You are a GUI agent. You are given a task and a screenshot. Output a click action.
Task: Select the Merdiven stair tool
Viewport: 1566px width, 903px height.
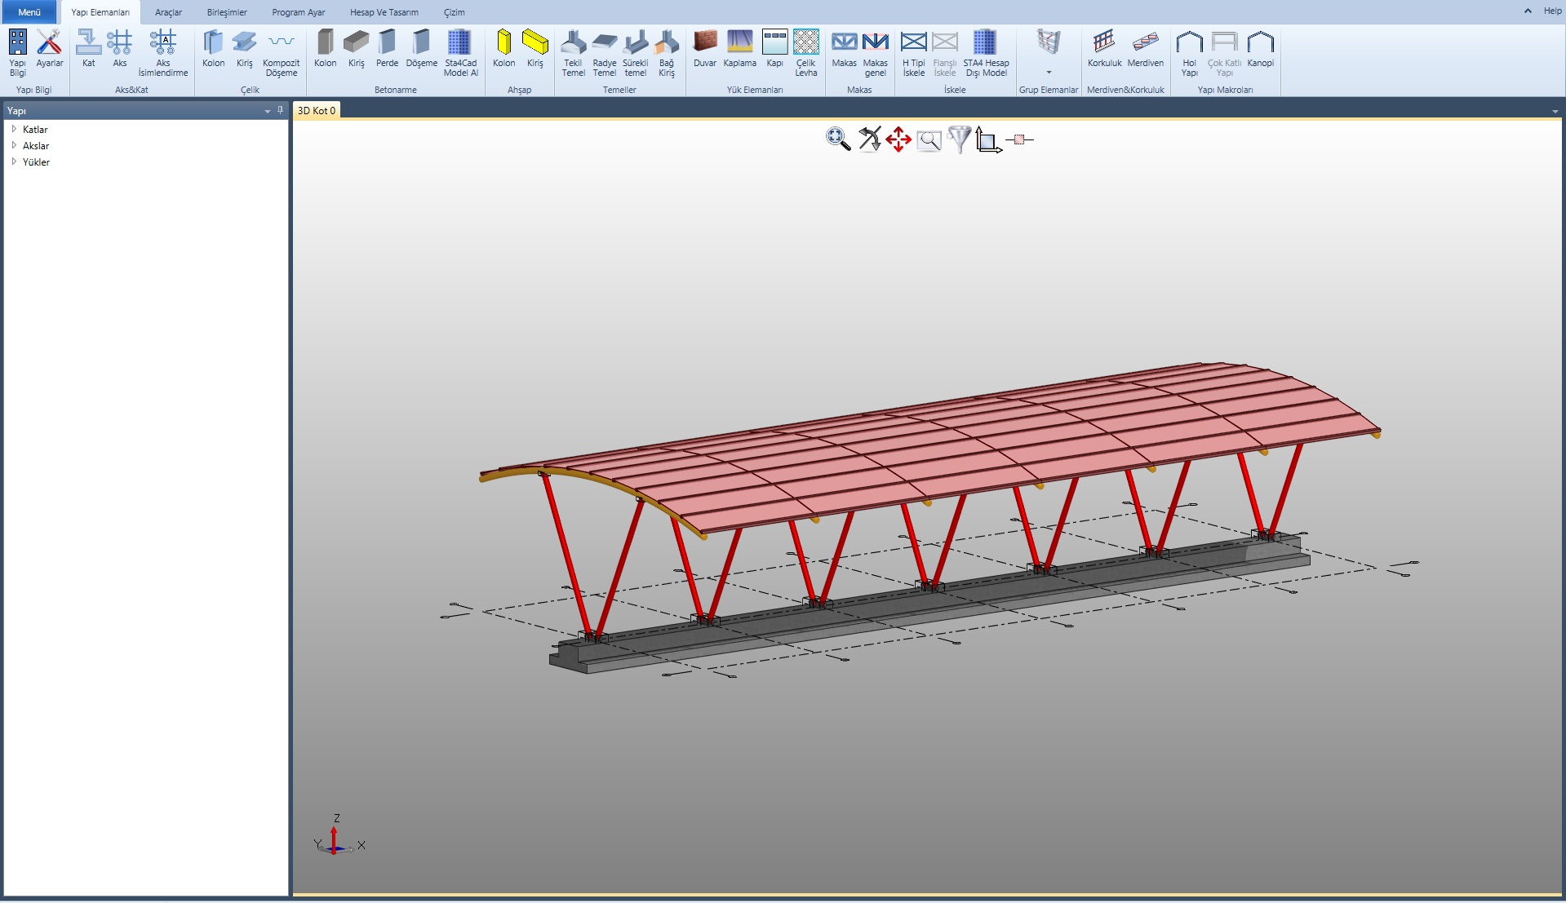pos(1145,49)
